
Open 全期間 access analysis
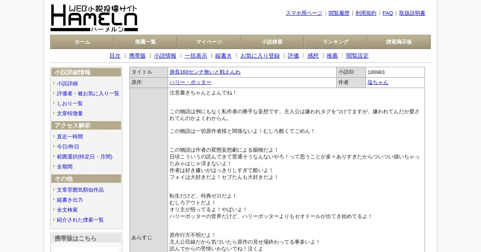tap(65, 167)
